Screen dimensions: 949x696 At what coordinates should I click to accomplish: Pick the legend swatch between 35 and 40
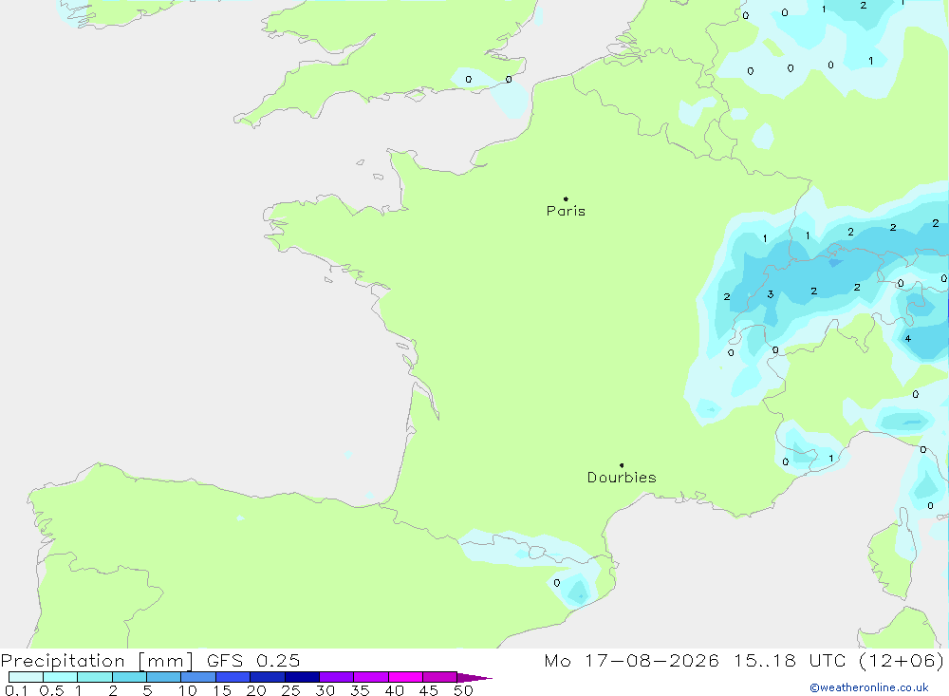[x=371, y=677]
